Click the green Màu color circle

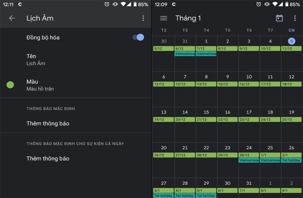[10, 85]
